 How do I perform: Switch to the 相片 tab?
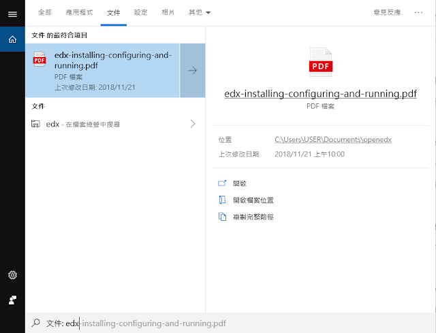[168, 12]
